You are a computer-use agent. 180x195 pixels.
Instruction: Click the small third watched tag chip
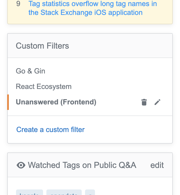point(90,193)
